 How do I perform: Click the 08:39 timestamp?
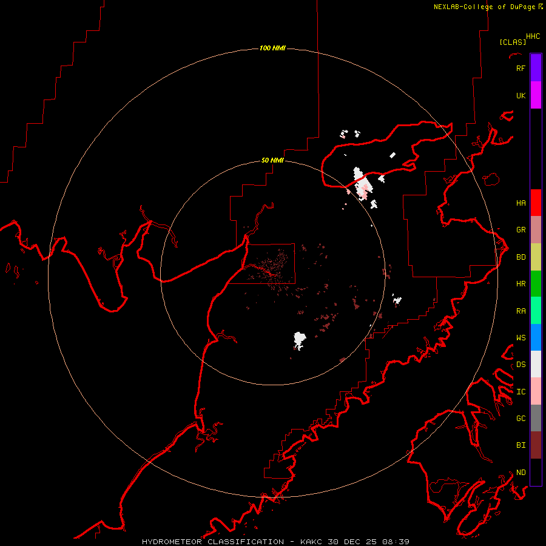pos(396,542)
